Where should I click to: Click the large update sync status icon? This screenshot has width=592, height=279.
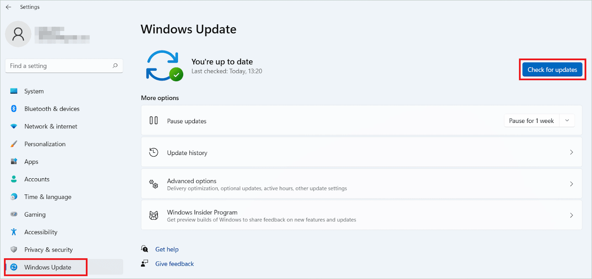[x=164, y=66]
